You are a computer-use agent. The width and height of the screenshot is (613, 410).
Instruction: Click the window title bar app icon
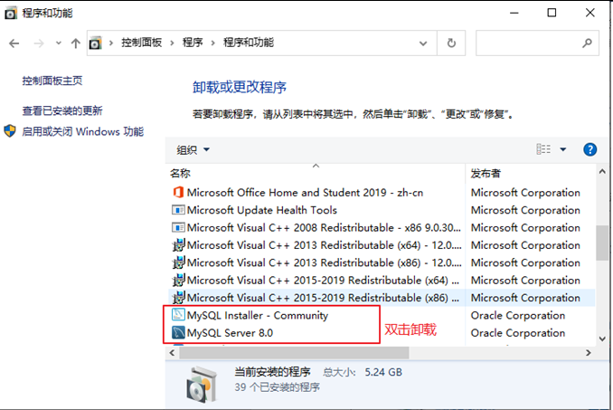10,14
